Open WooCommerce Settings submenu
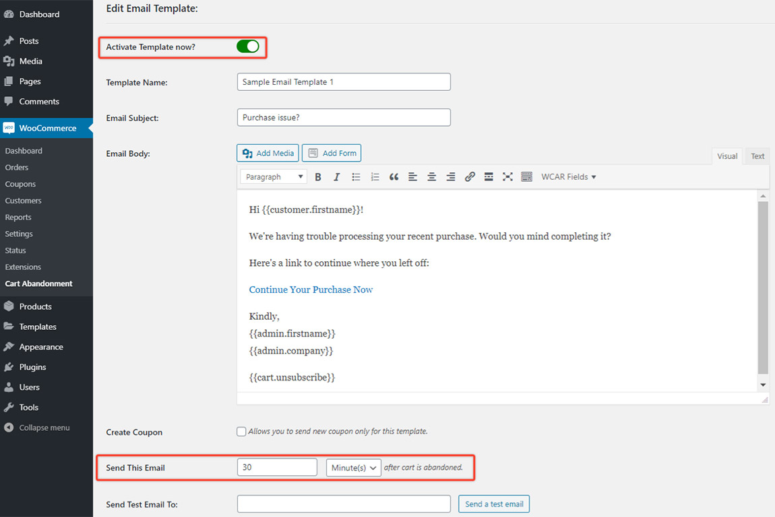Viewport: 775px width, 517px height. pos(19,234)
